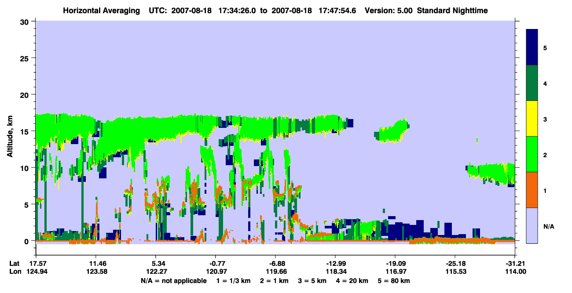Click the latitude value -31.21
Screen dimensions: 572x293
point(515,264)
